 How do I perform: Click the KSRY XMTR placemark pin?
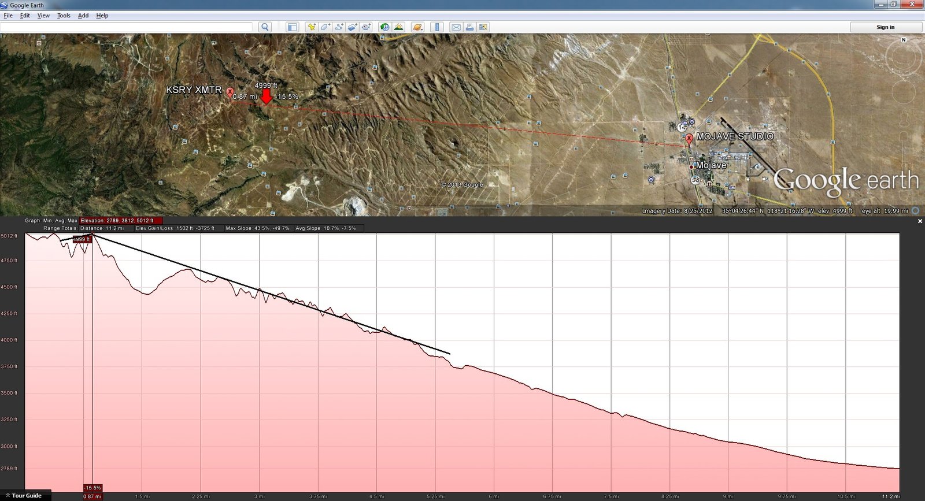(x=230, y=92)
